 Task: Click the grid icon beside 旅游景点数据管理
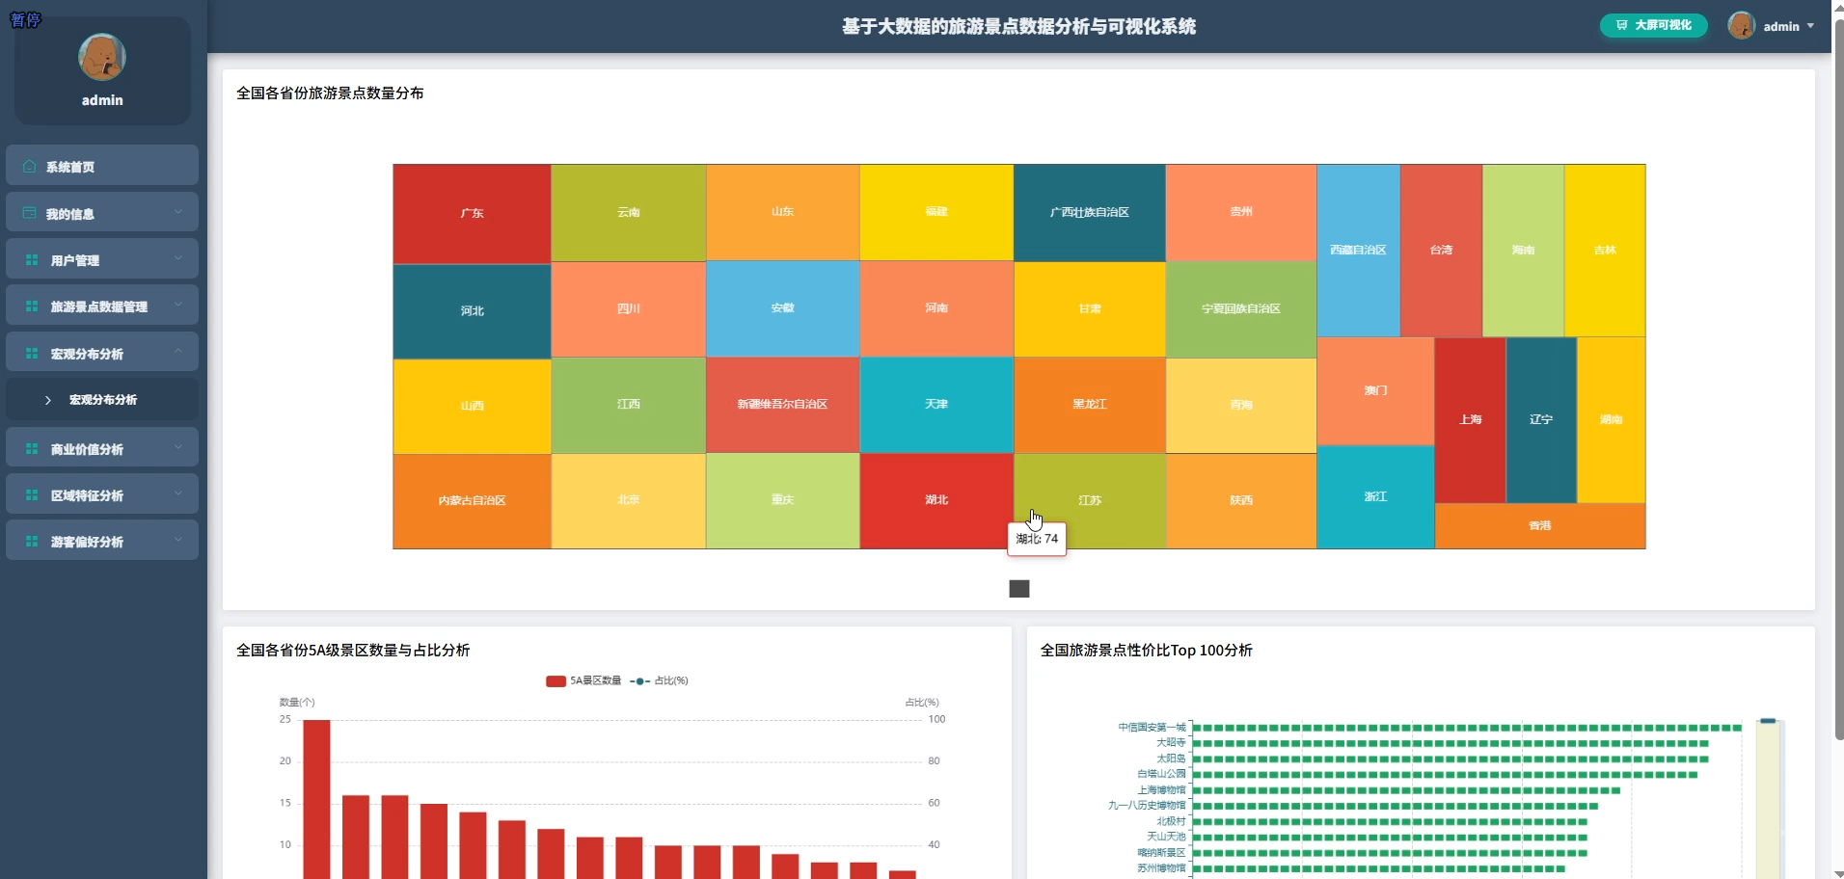point(32,306)
